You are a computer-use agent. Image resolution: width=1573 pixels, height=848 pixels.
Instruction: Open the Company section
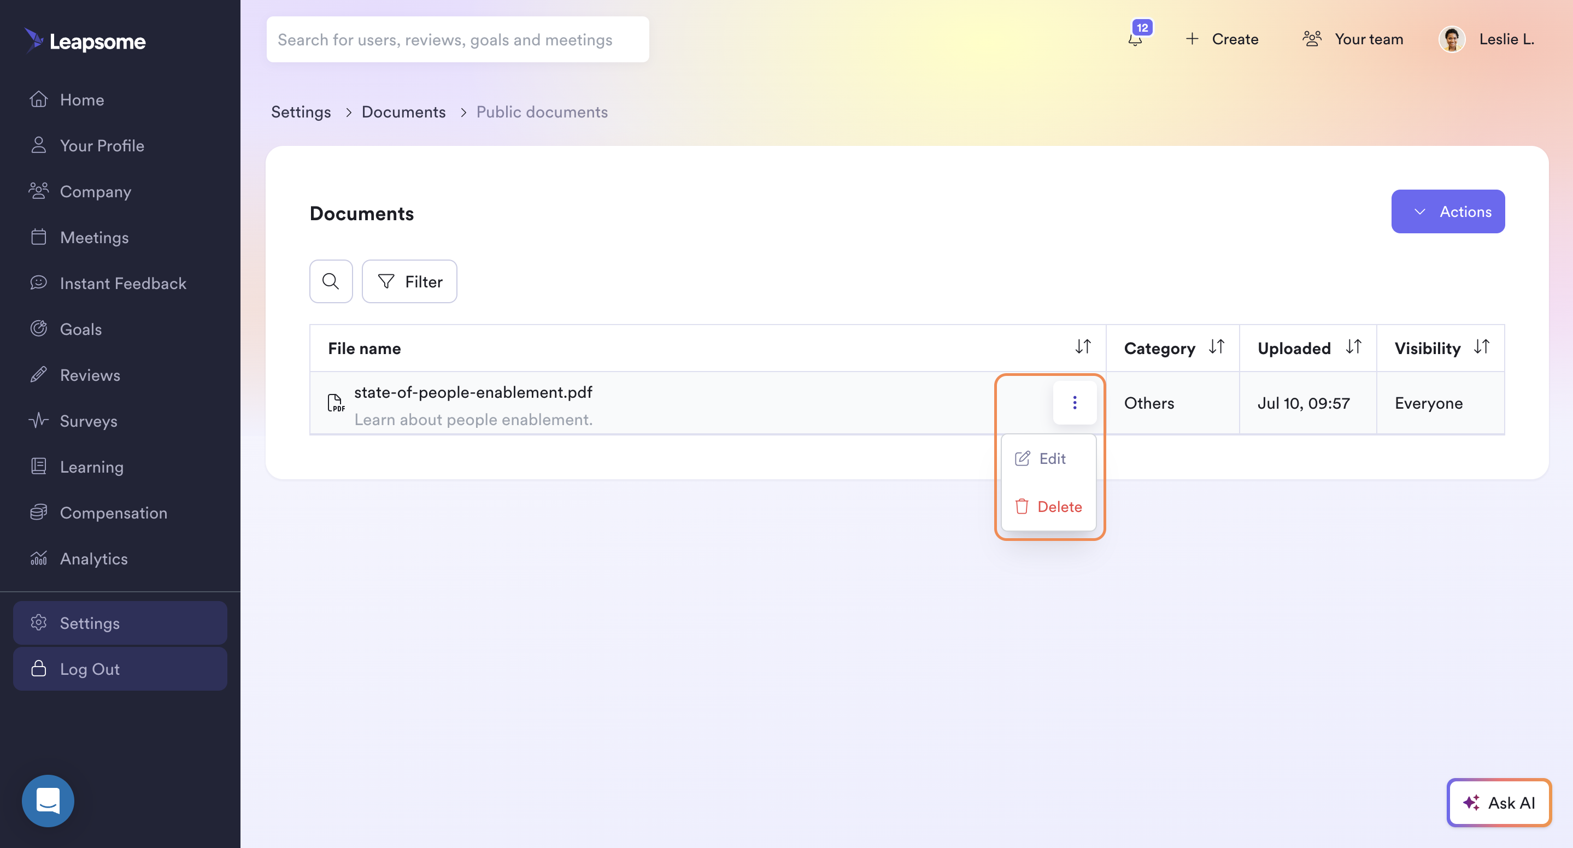click(x=80, y=191)
